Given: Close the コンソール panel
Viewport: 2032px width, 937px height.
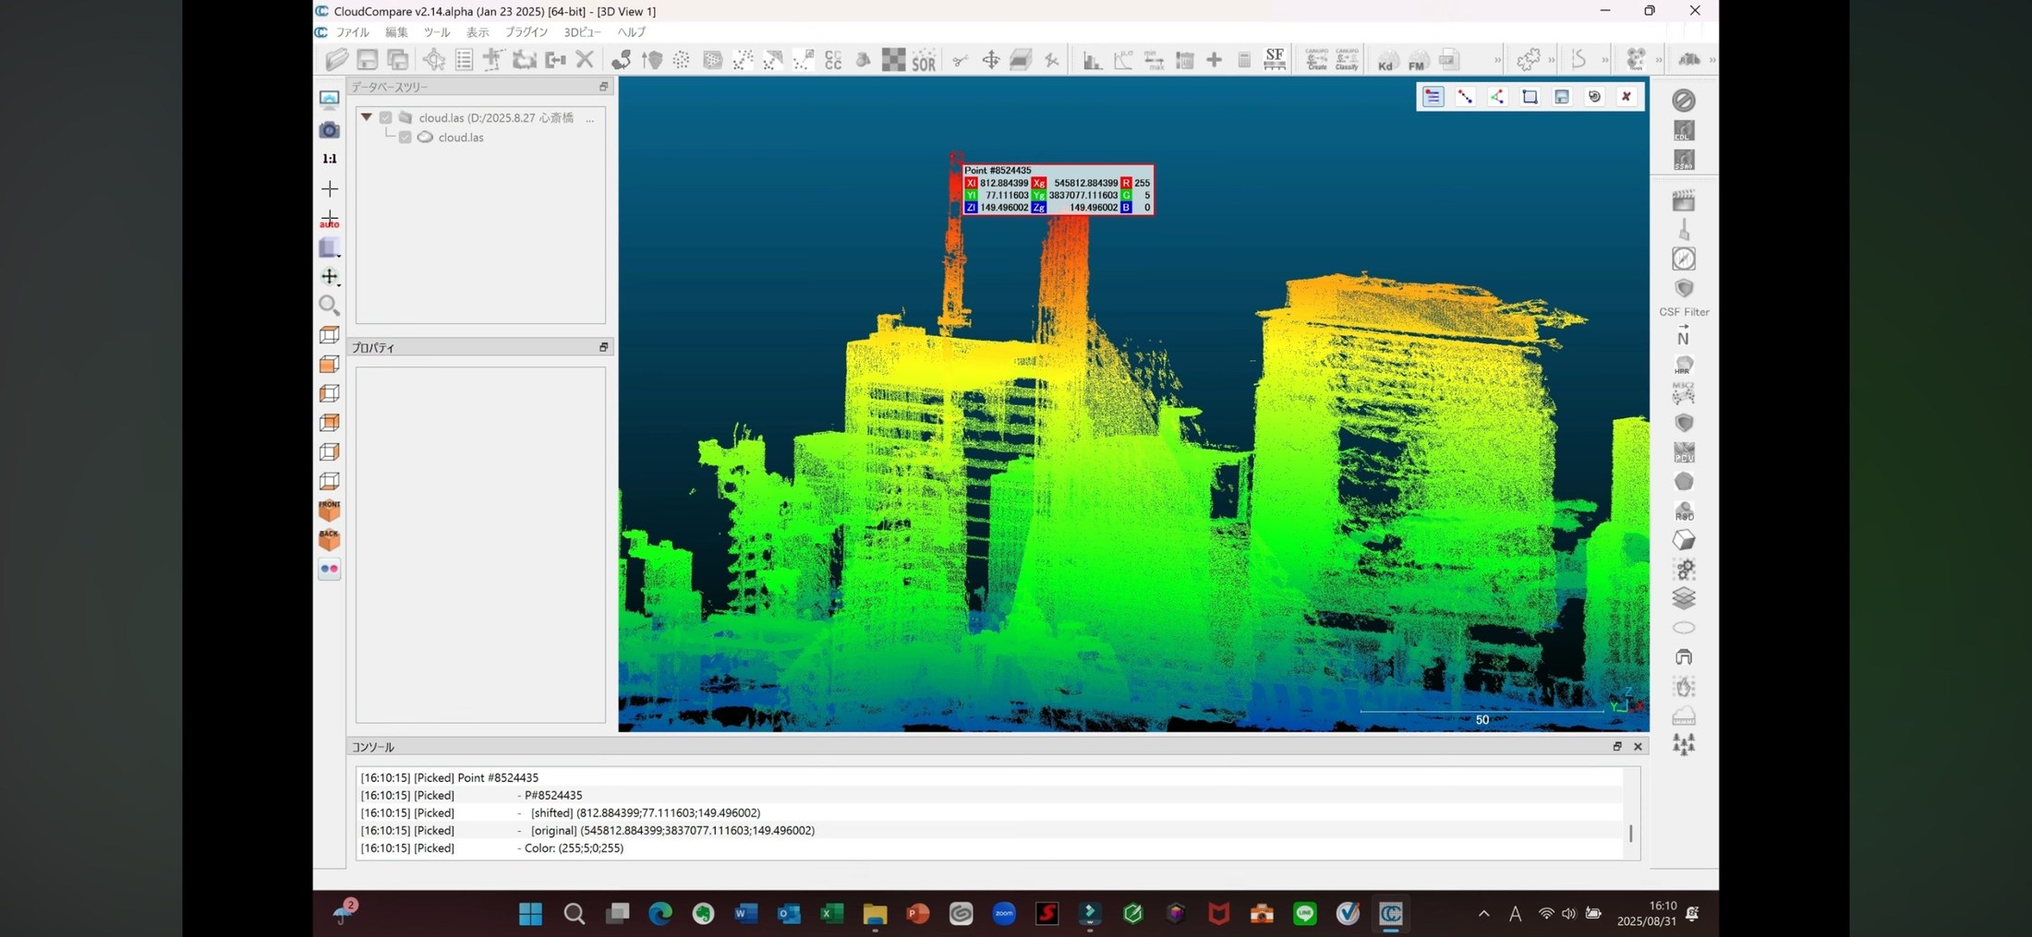Looking at the screenshot, I should tap(1638, 747).
